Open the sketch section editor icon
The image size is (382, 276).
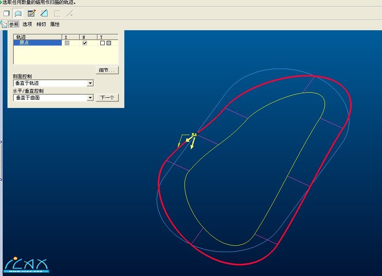pos(31,13)
